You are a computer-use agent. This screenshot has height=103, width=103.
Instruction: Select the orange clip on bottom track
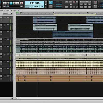point(59,78)
